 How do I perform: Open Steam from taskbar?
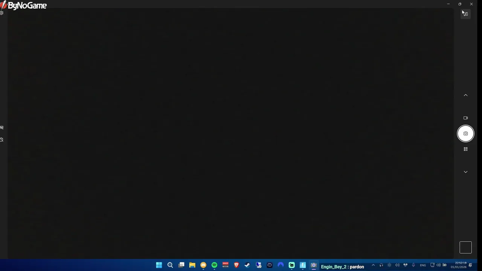coord(247,265)
